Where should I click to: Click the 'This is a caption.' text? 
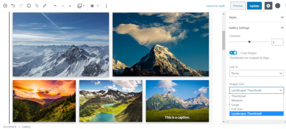(177, 117)
